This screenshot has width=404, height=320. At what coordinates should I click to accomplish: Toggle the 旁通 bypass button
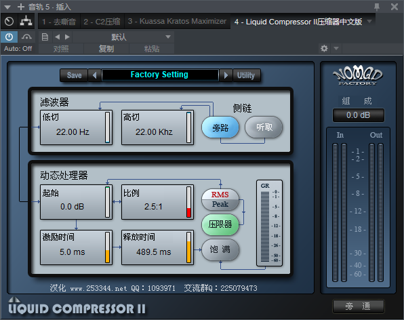click(x=358, y=306)
